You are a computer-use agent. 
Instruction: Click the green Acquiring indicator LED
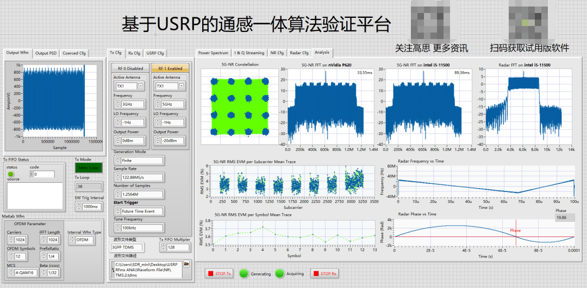tap(280, 274)
